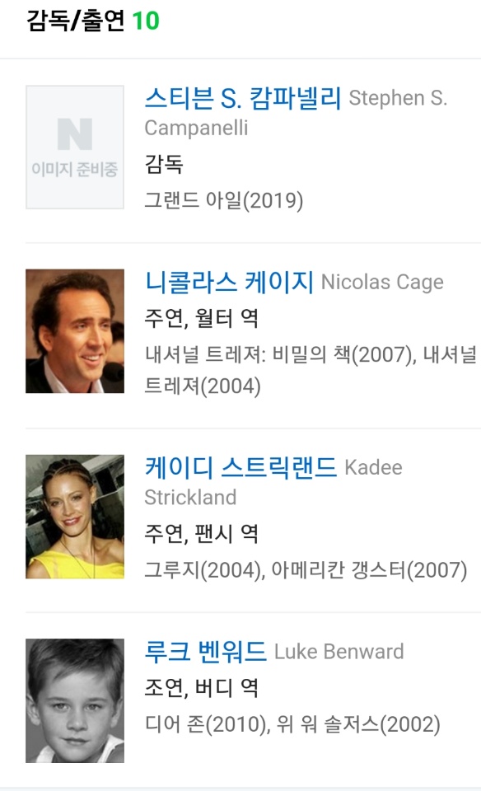Open Nicolas Cage's profile photo
Image resolution: width=481 pixels, height=791 pixels.
click(75, 331)
